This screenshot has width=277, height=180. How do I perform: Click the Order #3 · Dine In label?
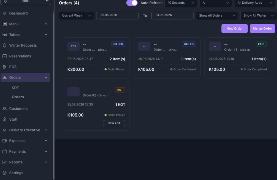point(237,50)
